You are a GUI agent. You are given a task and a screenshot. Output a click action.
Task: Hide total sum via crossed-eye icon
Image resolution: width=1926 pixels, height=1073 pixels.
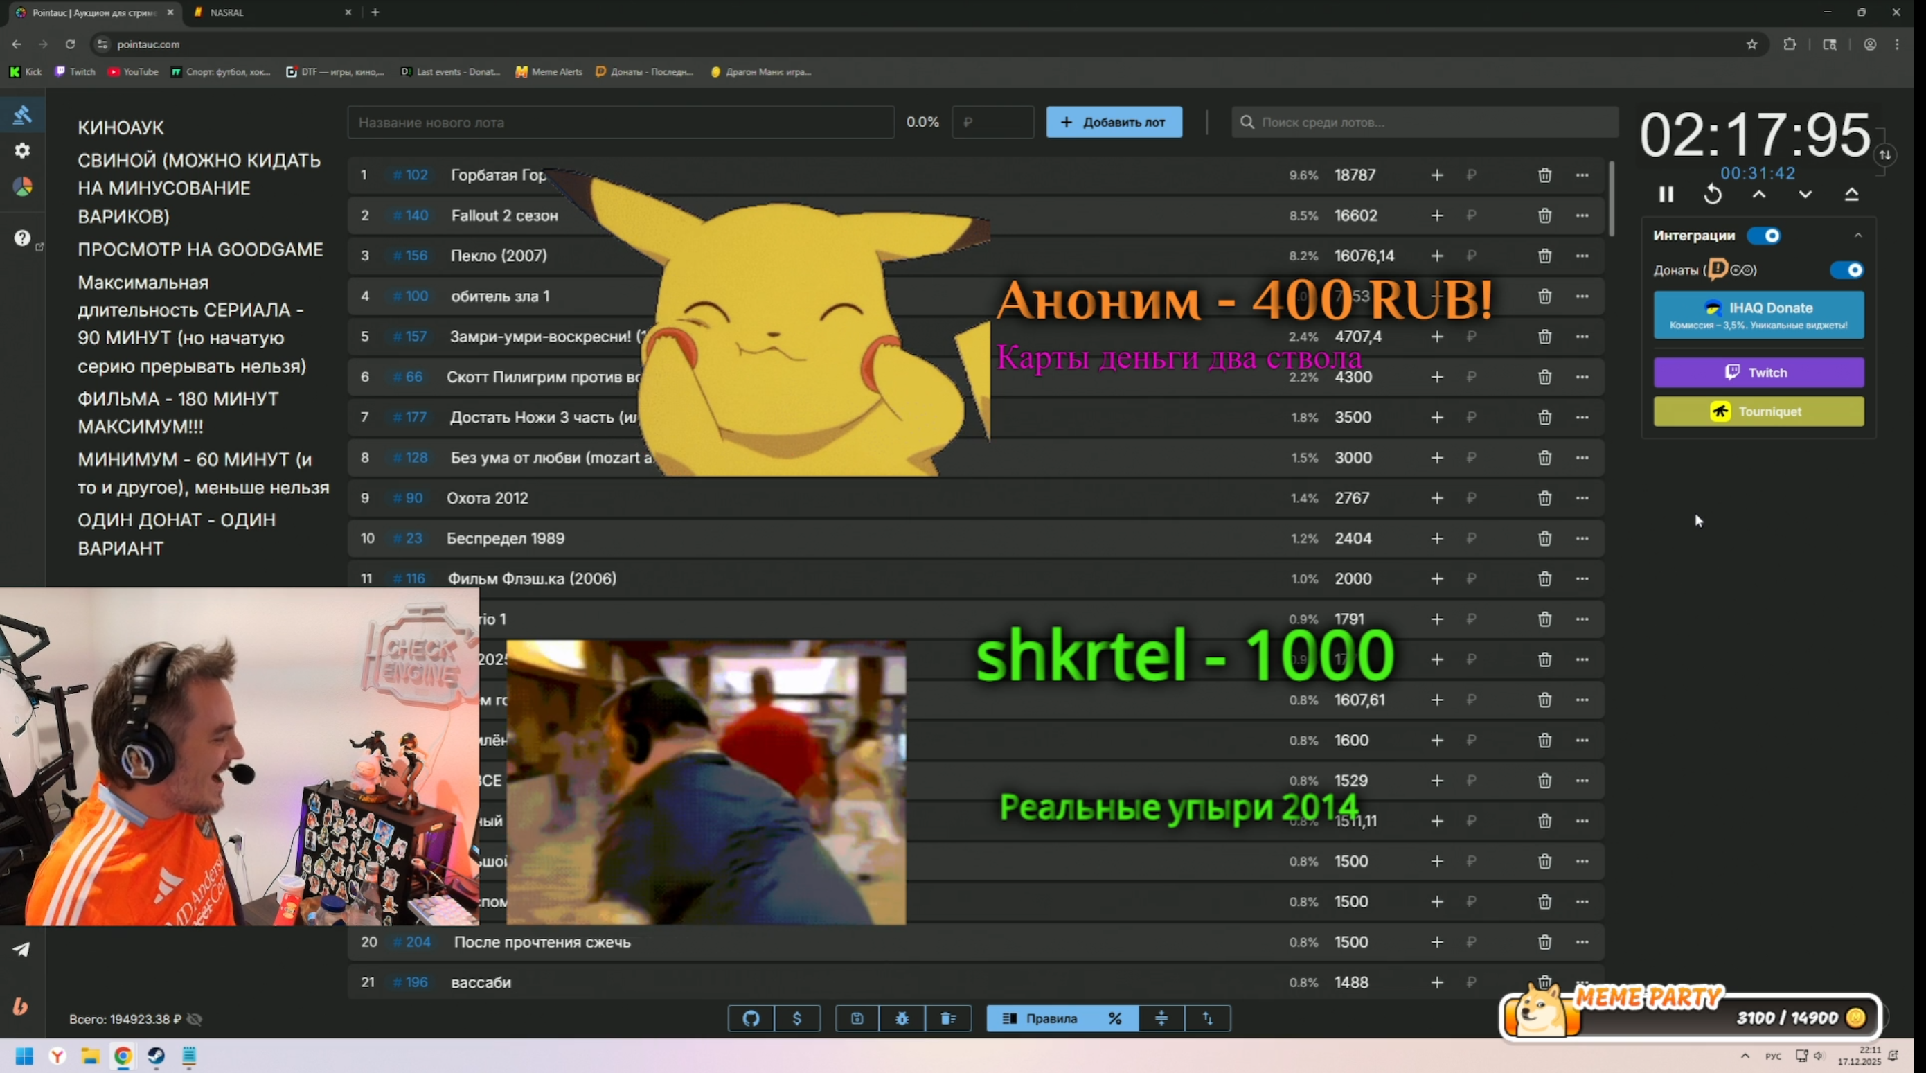pos(195,1019)
